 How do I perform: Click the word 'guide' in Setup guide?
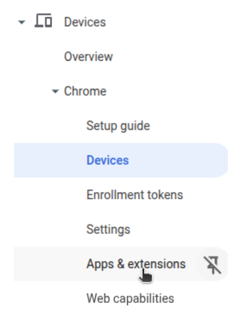(x=135, y=126)
